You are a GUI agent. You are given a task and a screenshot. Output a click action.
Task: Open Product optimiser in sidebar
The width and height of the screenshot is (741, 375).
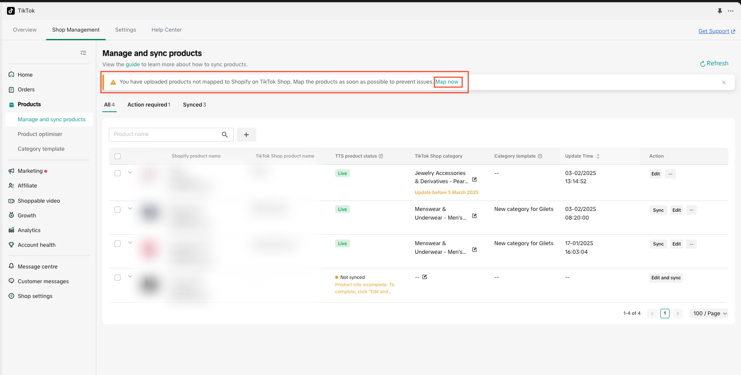click(x=40, y=134)
